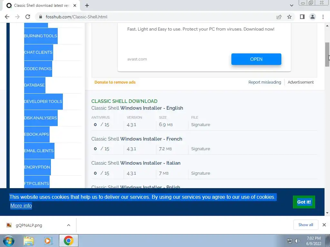This screenshot has height=247, width=330.
Task: Open downloaded gQPNALP.png file
Action: click(29, 225)
